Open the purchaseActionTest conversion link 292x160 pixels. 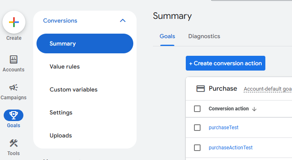click(x=230, y=148)
